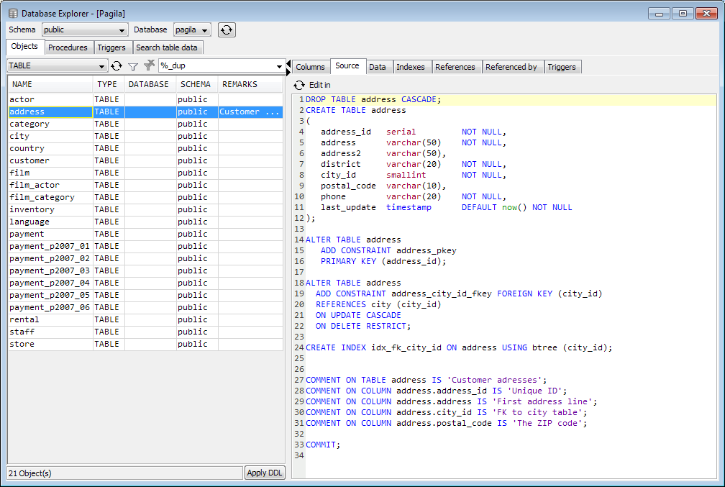Switch to the Procedures tab
725x487 pixels.
(x=68, y=47)
